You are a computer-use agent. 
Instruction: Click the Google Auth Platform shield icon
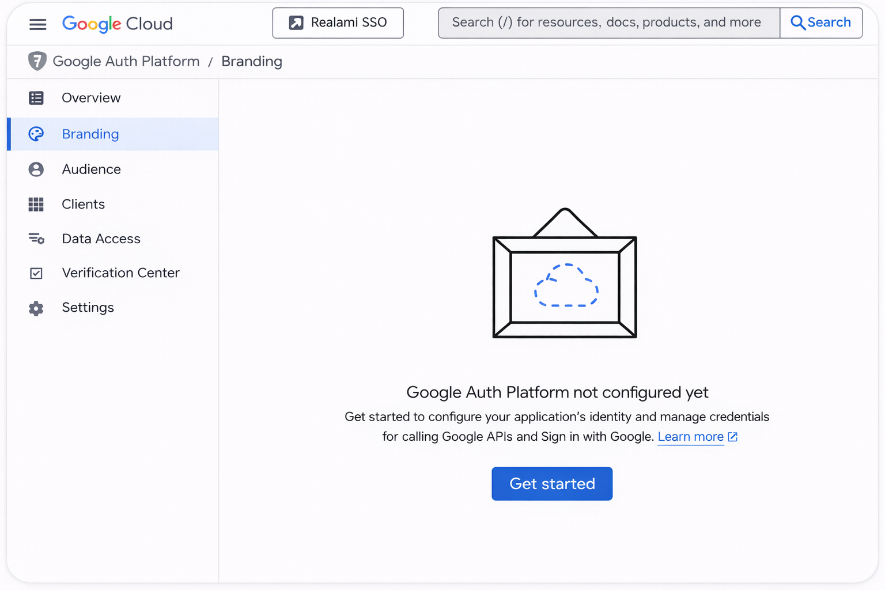click(x=37, y=61)
